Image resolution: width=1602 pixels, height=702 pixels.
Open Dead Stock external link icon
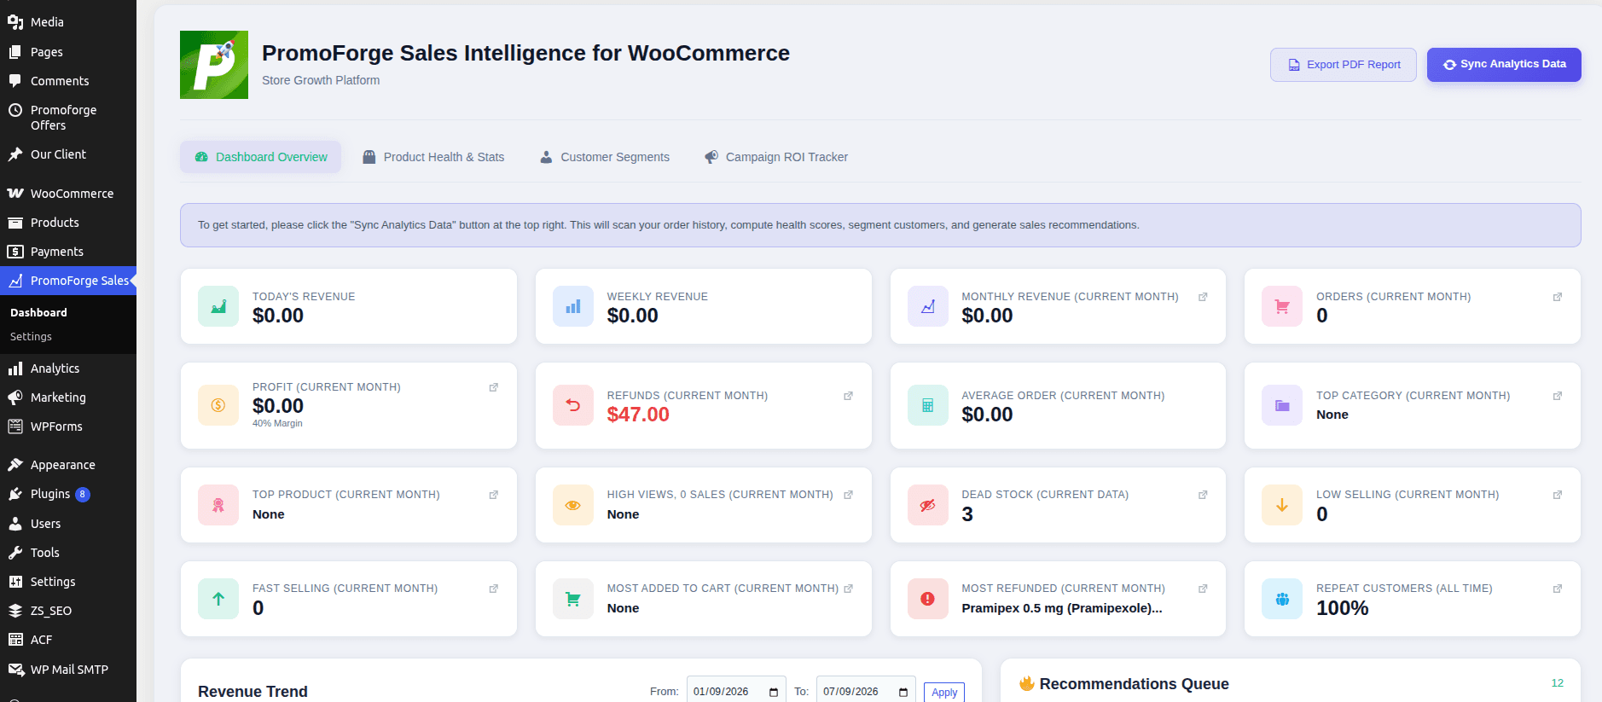tap(1203, 495)
